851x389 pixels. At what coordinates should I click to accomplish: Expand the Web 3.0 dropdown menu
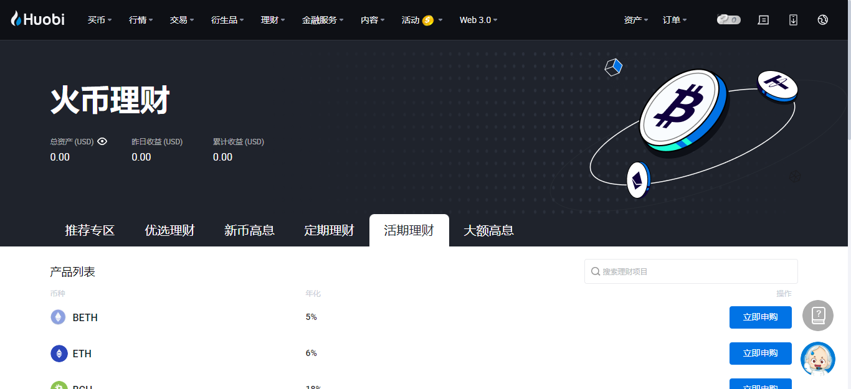point(478,20)
